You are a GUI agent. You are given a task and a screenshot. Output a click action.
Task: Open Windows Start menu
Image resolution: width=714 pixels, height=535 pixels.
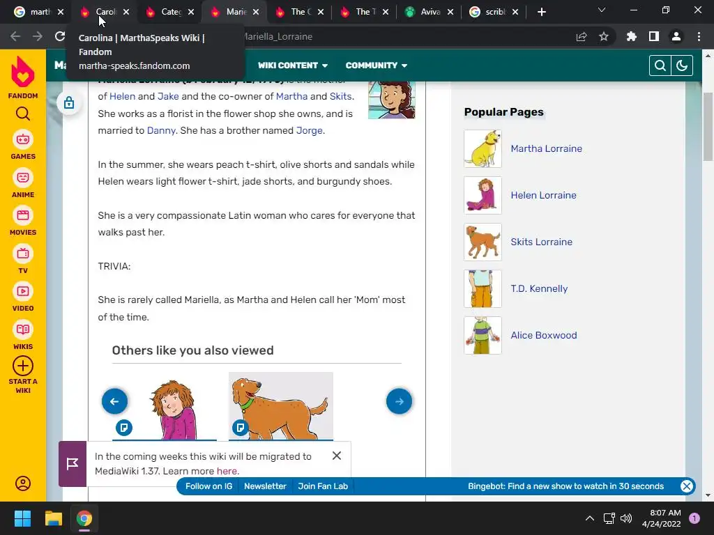click(22, 518)
